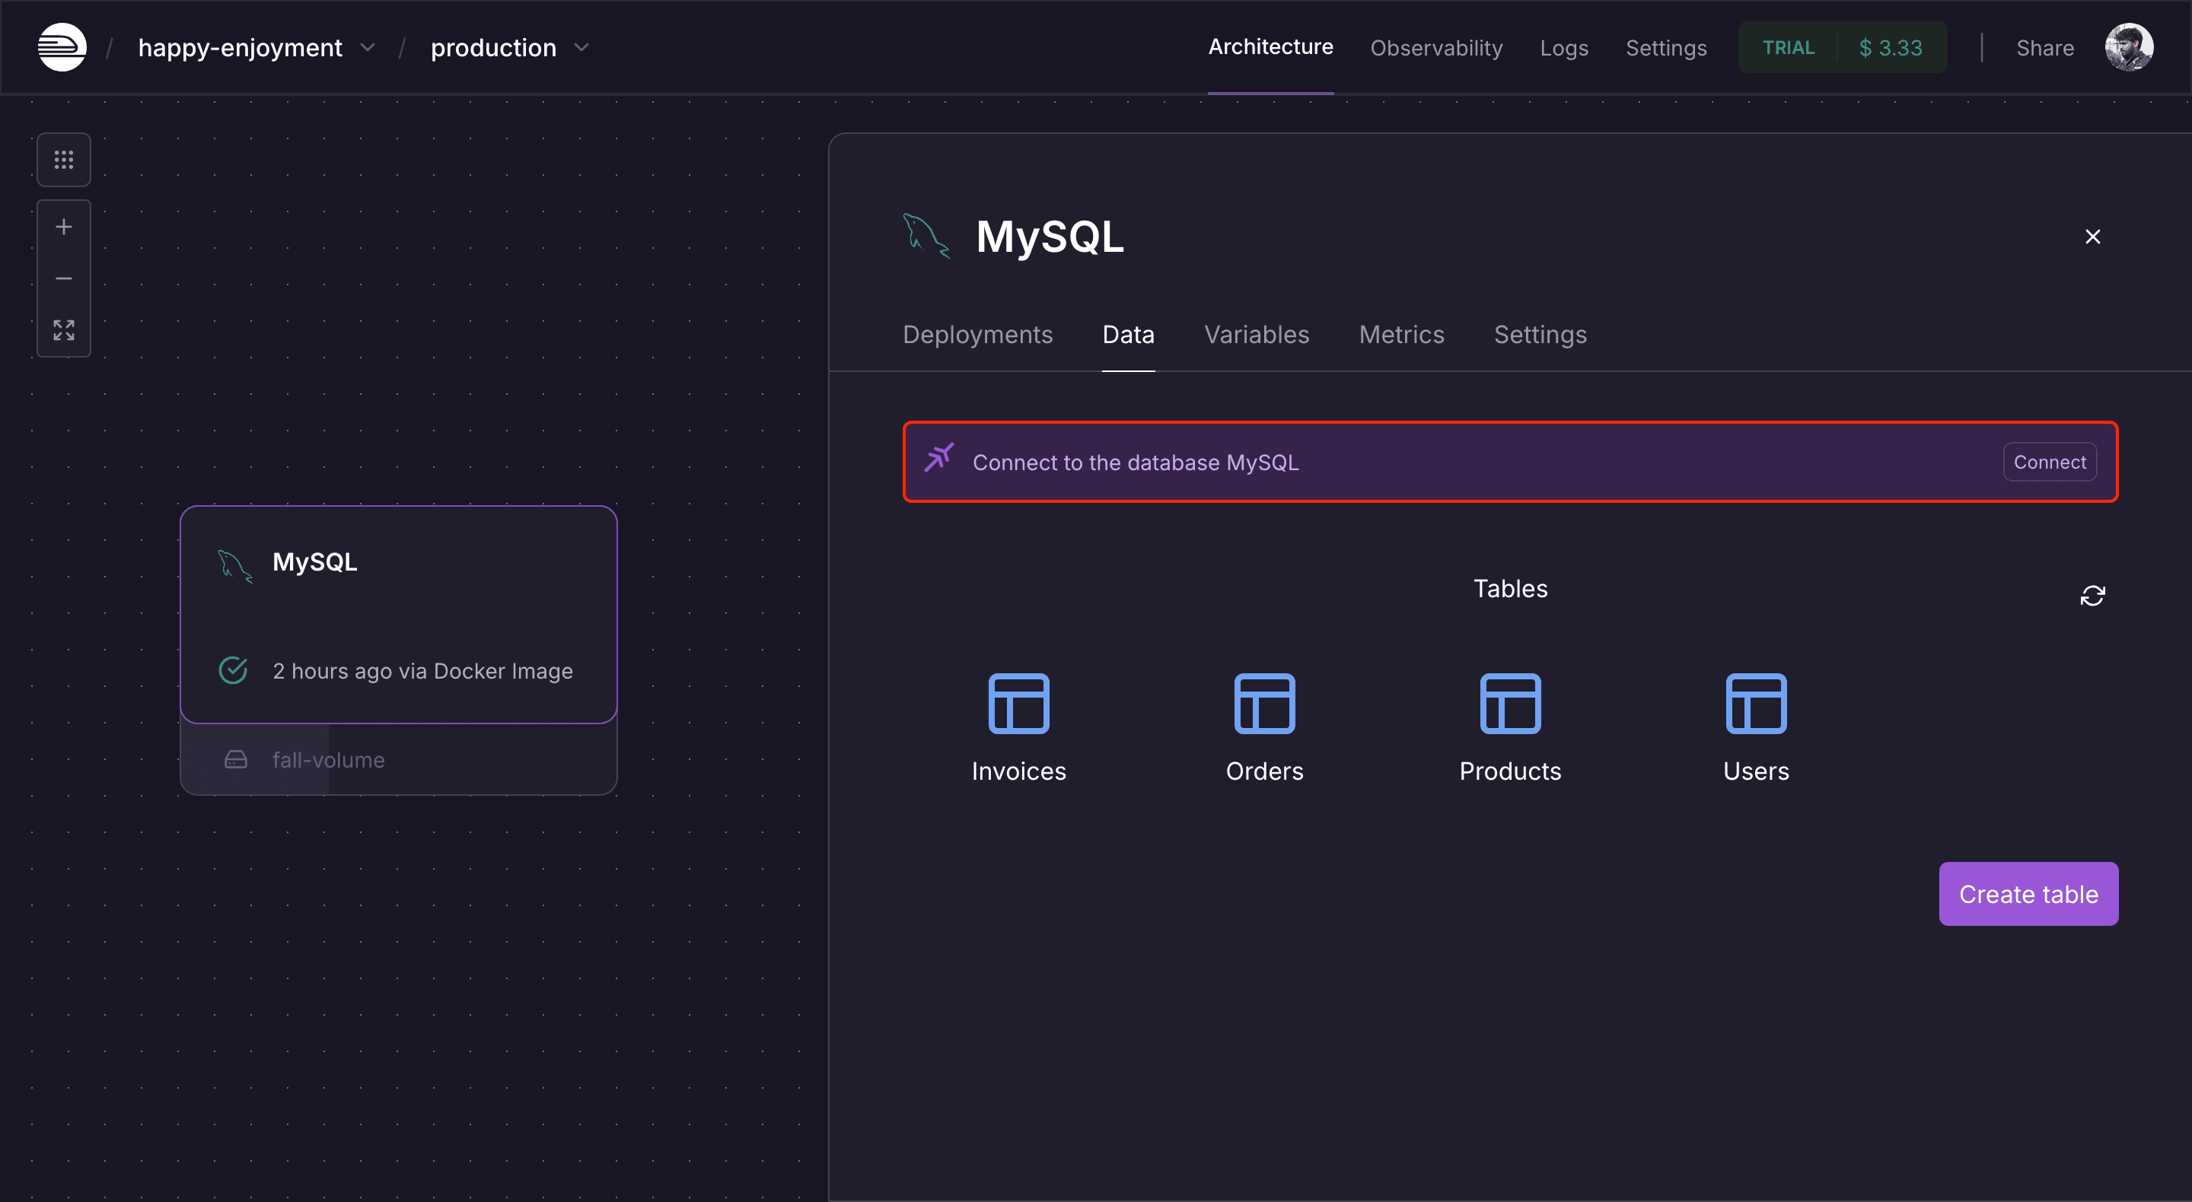Click the MySQL panel title
The image size is (2192, 1202).
1050,237
